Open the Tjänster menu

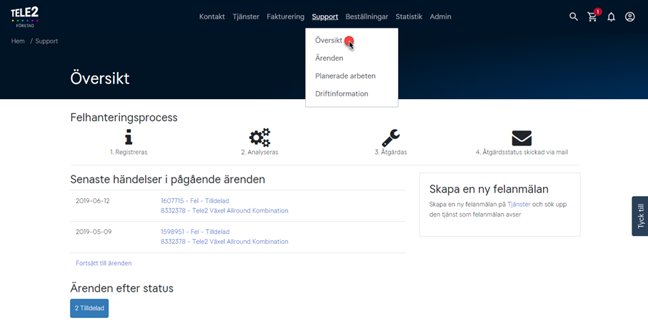(x=246, y=17)
